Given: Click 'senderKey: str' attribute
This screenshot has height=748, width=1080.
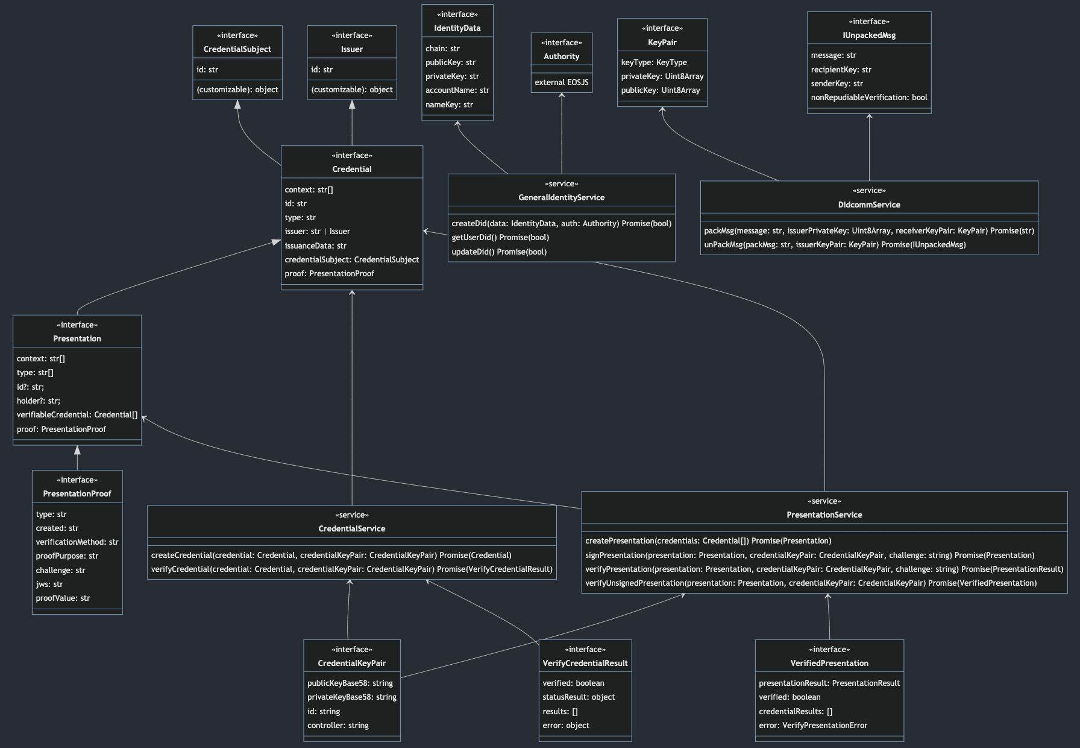Looking at the screenshot, I should [x=837, y=84].
